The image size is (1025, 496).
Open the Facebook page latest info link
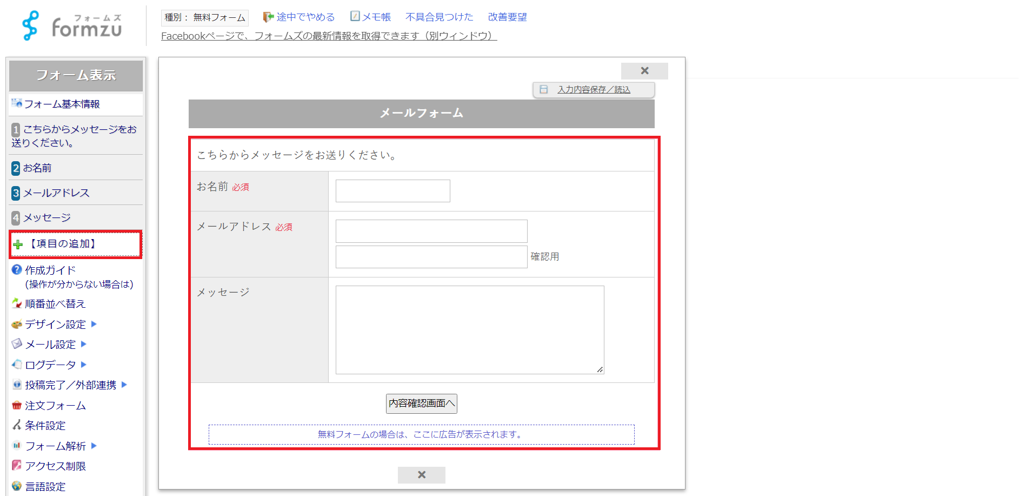(x=328, y=36)
